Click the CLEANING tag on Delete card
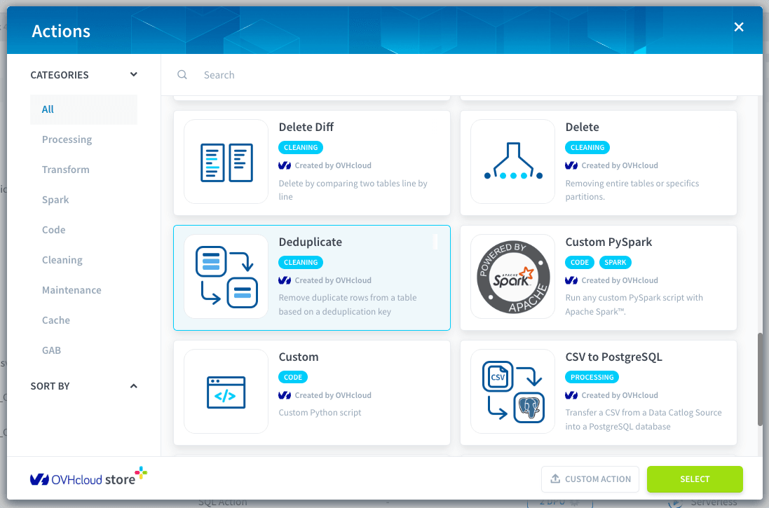 pyautogui.click(x=587, y=148)
